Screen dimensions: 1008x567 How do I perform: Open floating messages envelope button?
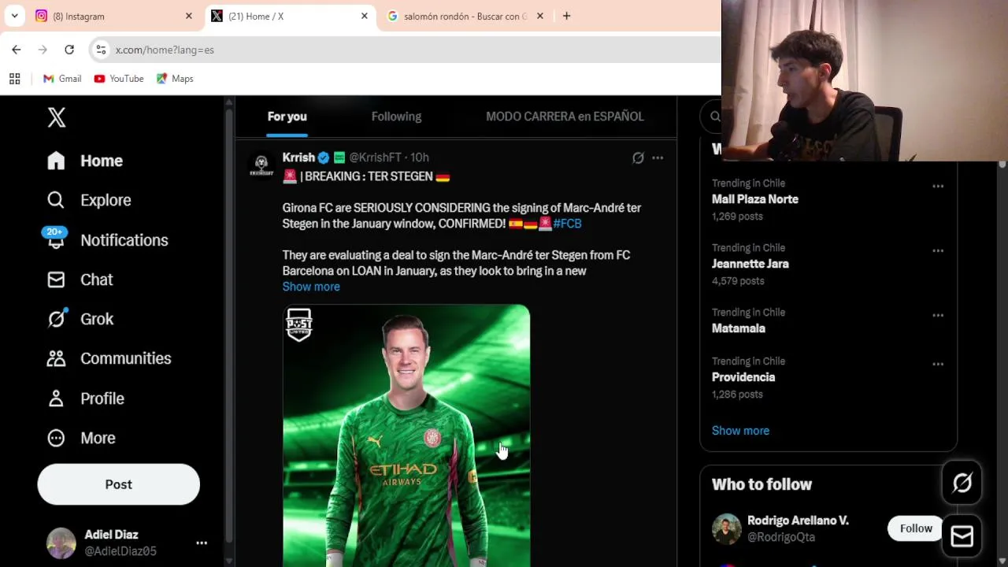click(x=962, y=536)
